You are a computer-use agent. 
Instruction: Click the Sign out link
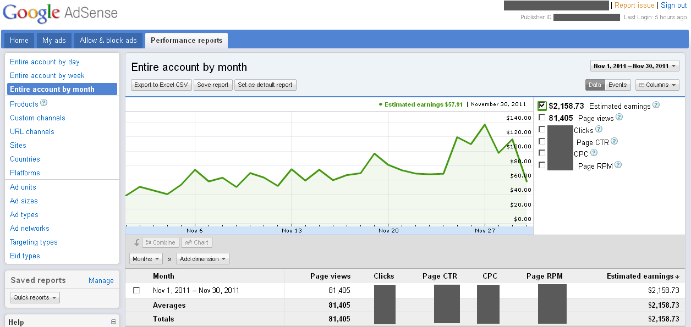click(674, 5)
